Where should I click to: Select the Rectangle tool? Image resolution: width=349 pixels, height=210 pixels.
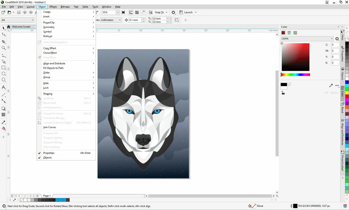click(4, 68)
